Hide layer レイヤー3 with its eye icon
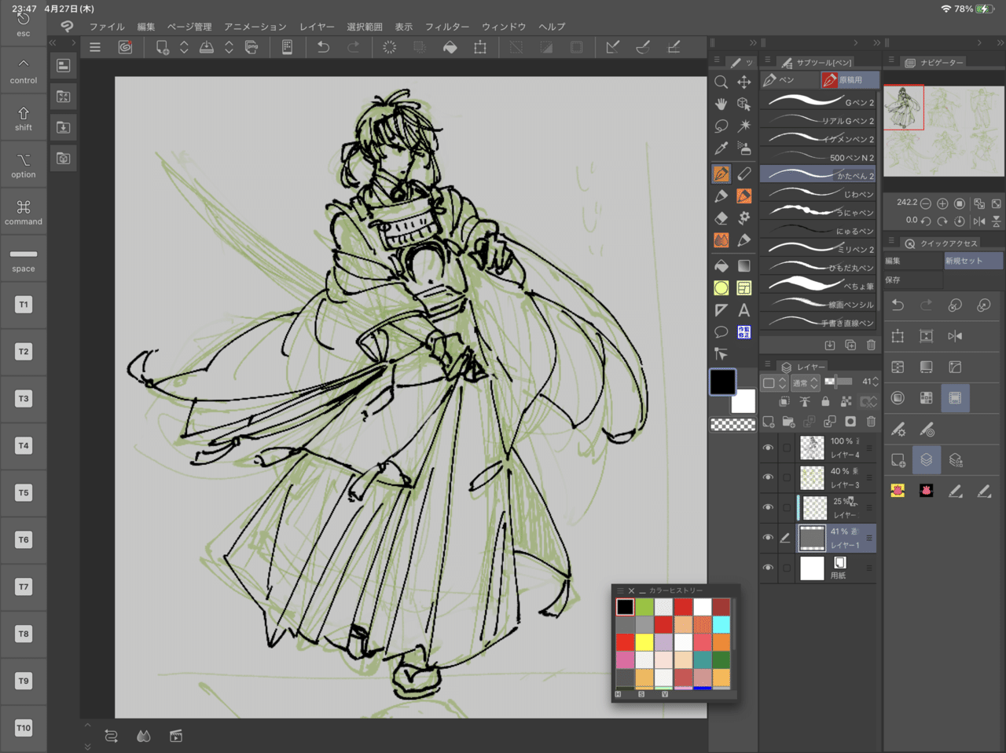The height and width of the screenshot is (753, 1006). pos(768,477)
